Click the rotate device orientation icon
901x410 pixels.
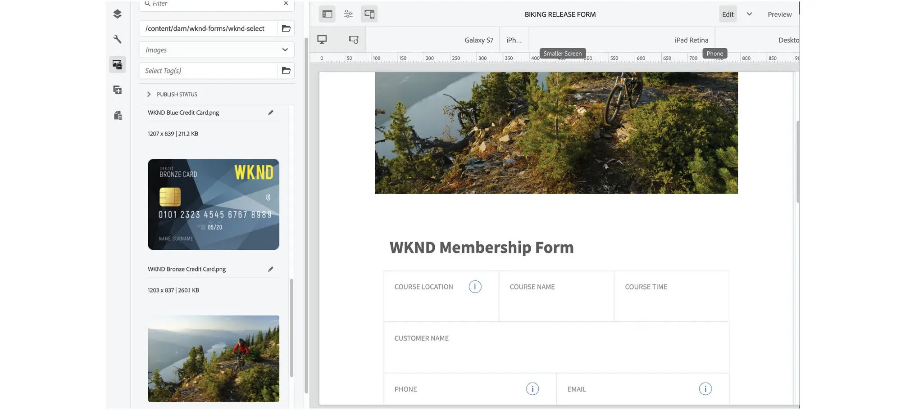click(x=354, y=40)
